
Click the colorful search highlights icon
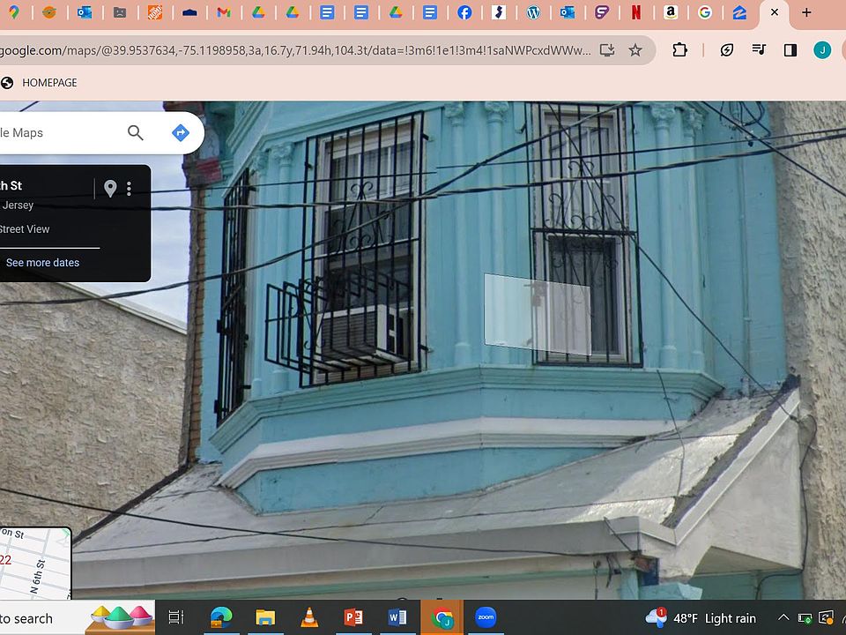tap(121, 617)
